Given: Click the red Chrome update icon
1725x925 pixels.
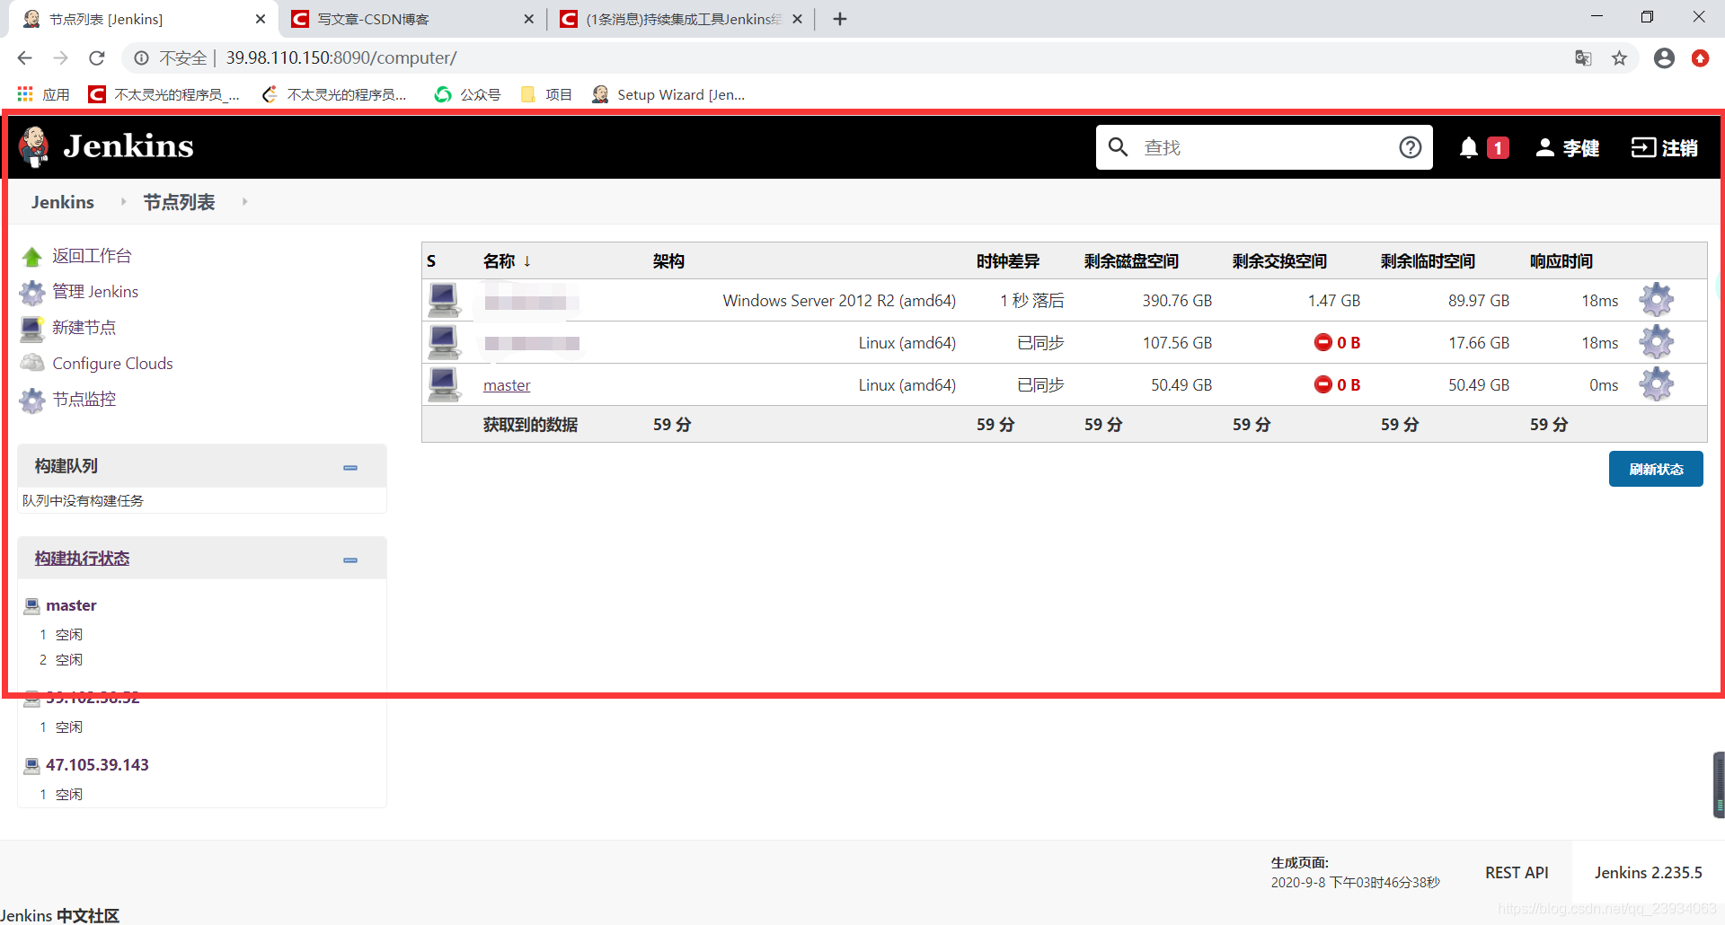Looking at the screenshot, I should (x=1700, y=58).
